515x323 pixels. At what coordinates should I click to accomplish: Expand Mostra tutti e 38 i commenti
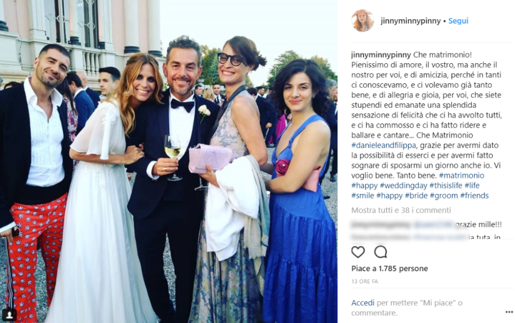pos(401,210)
